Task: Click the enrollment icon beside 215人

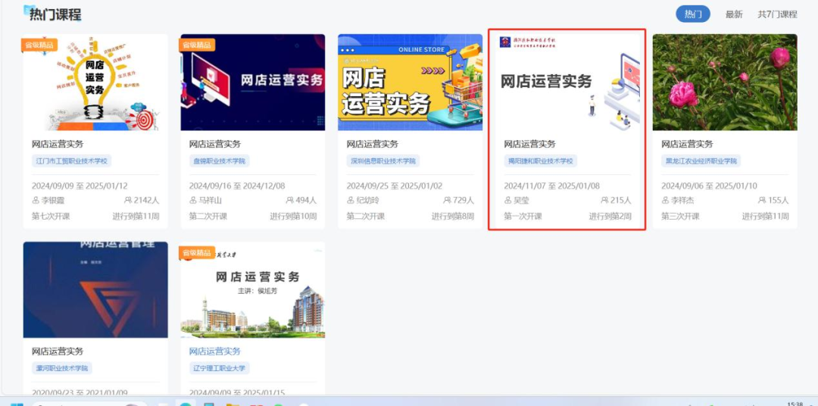Action: 604,201
